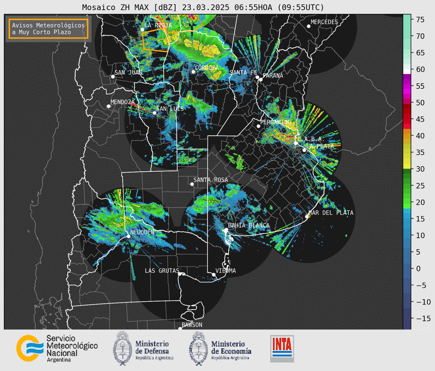Click the −15 dBZ value on the color scale
The width and height of the screenshot is (435, 371).
[423, 318]
